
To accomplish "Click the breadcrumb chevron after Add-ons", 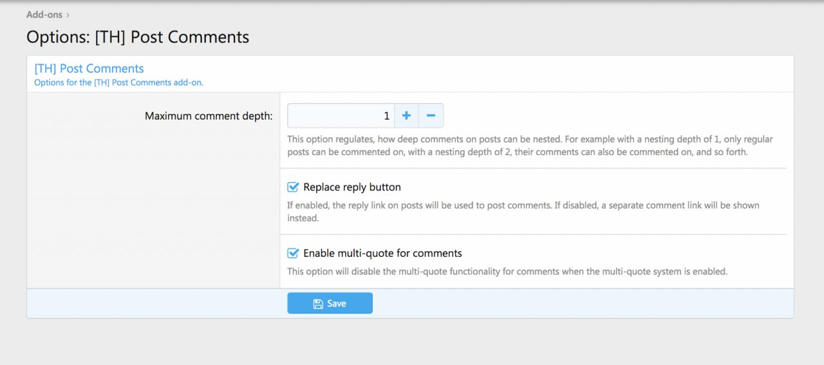I will click(x=68, y=14).
